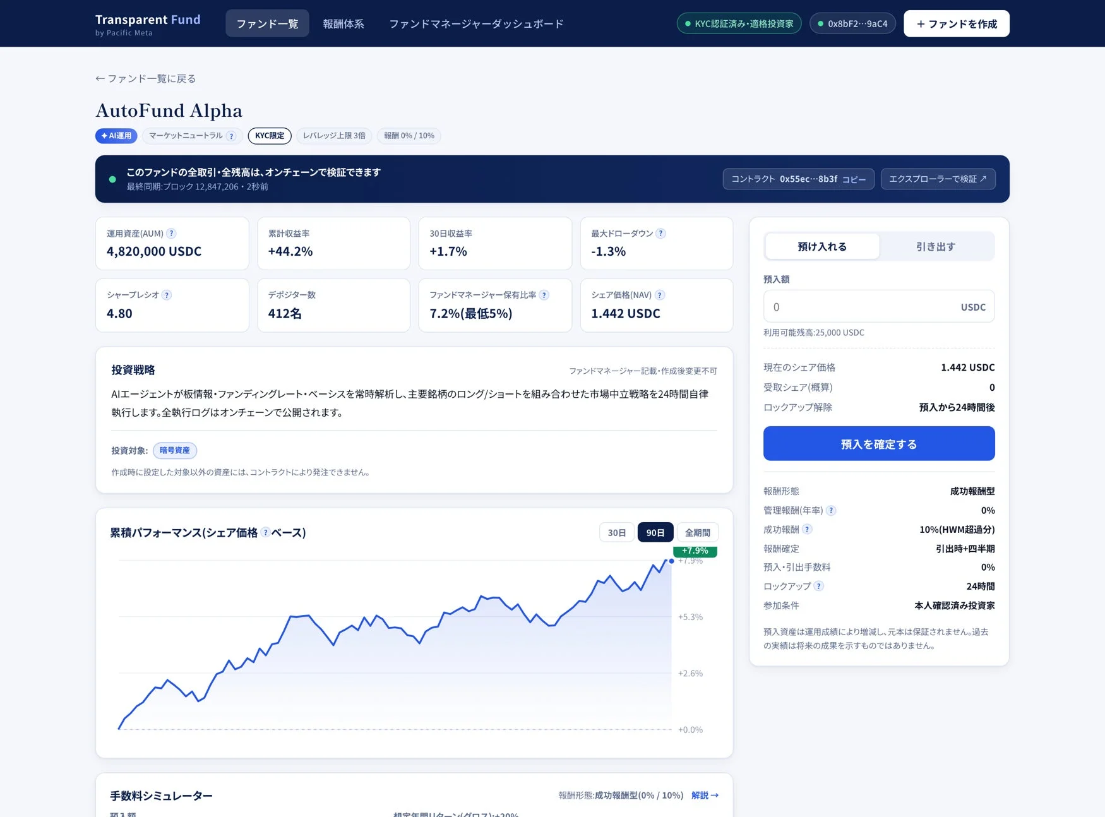This screenshot has height=817, width=1105.
Task: Click help icon beside ファンドマネージャー保有比率
Action: [x=544, y=295]
